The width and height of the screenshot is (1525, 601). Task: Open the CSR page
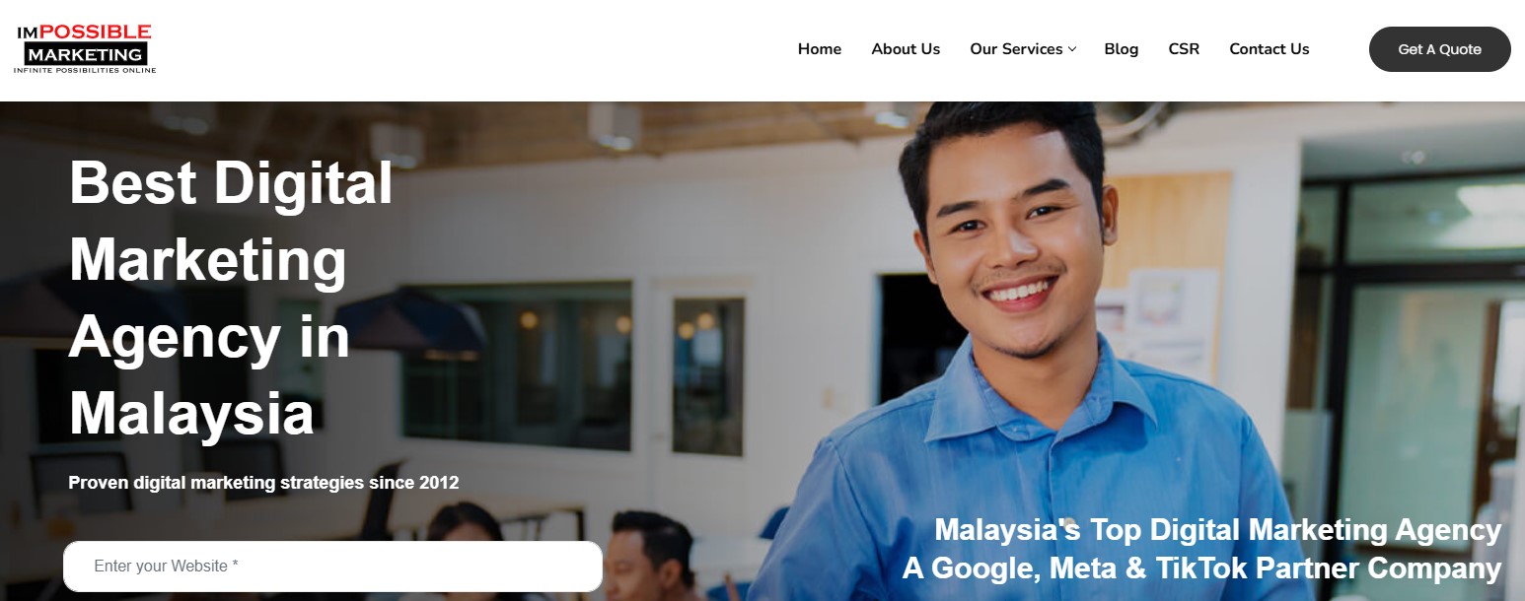coord(1184,49)
